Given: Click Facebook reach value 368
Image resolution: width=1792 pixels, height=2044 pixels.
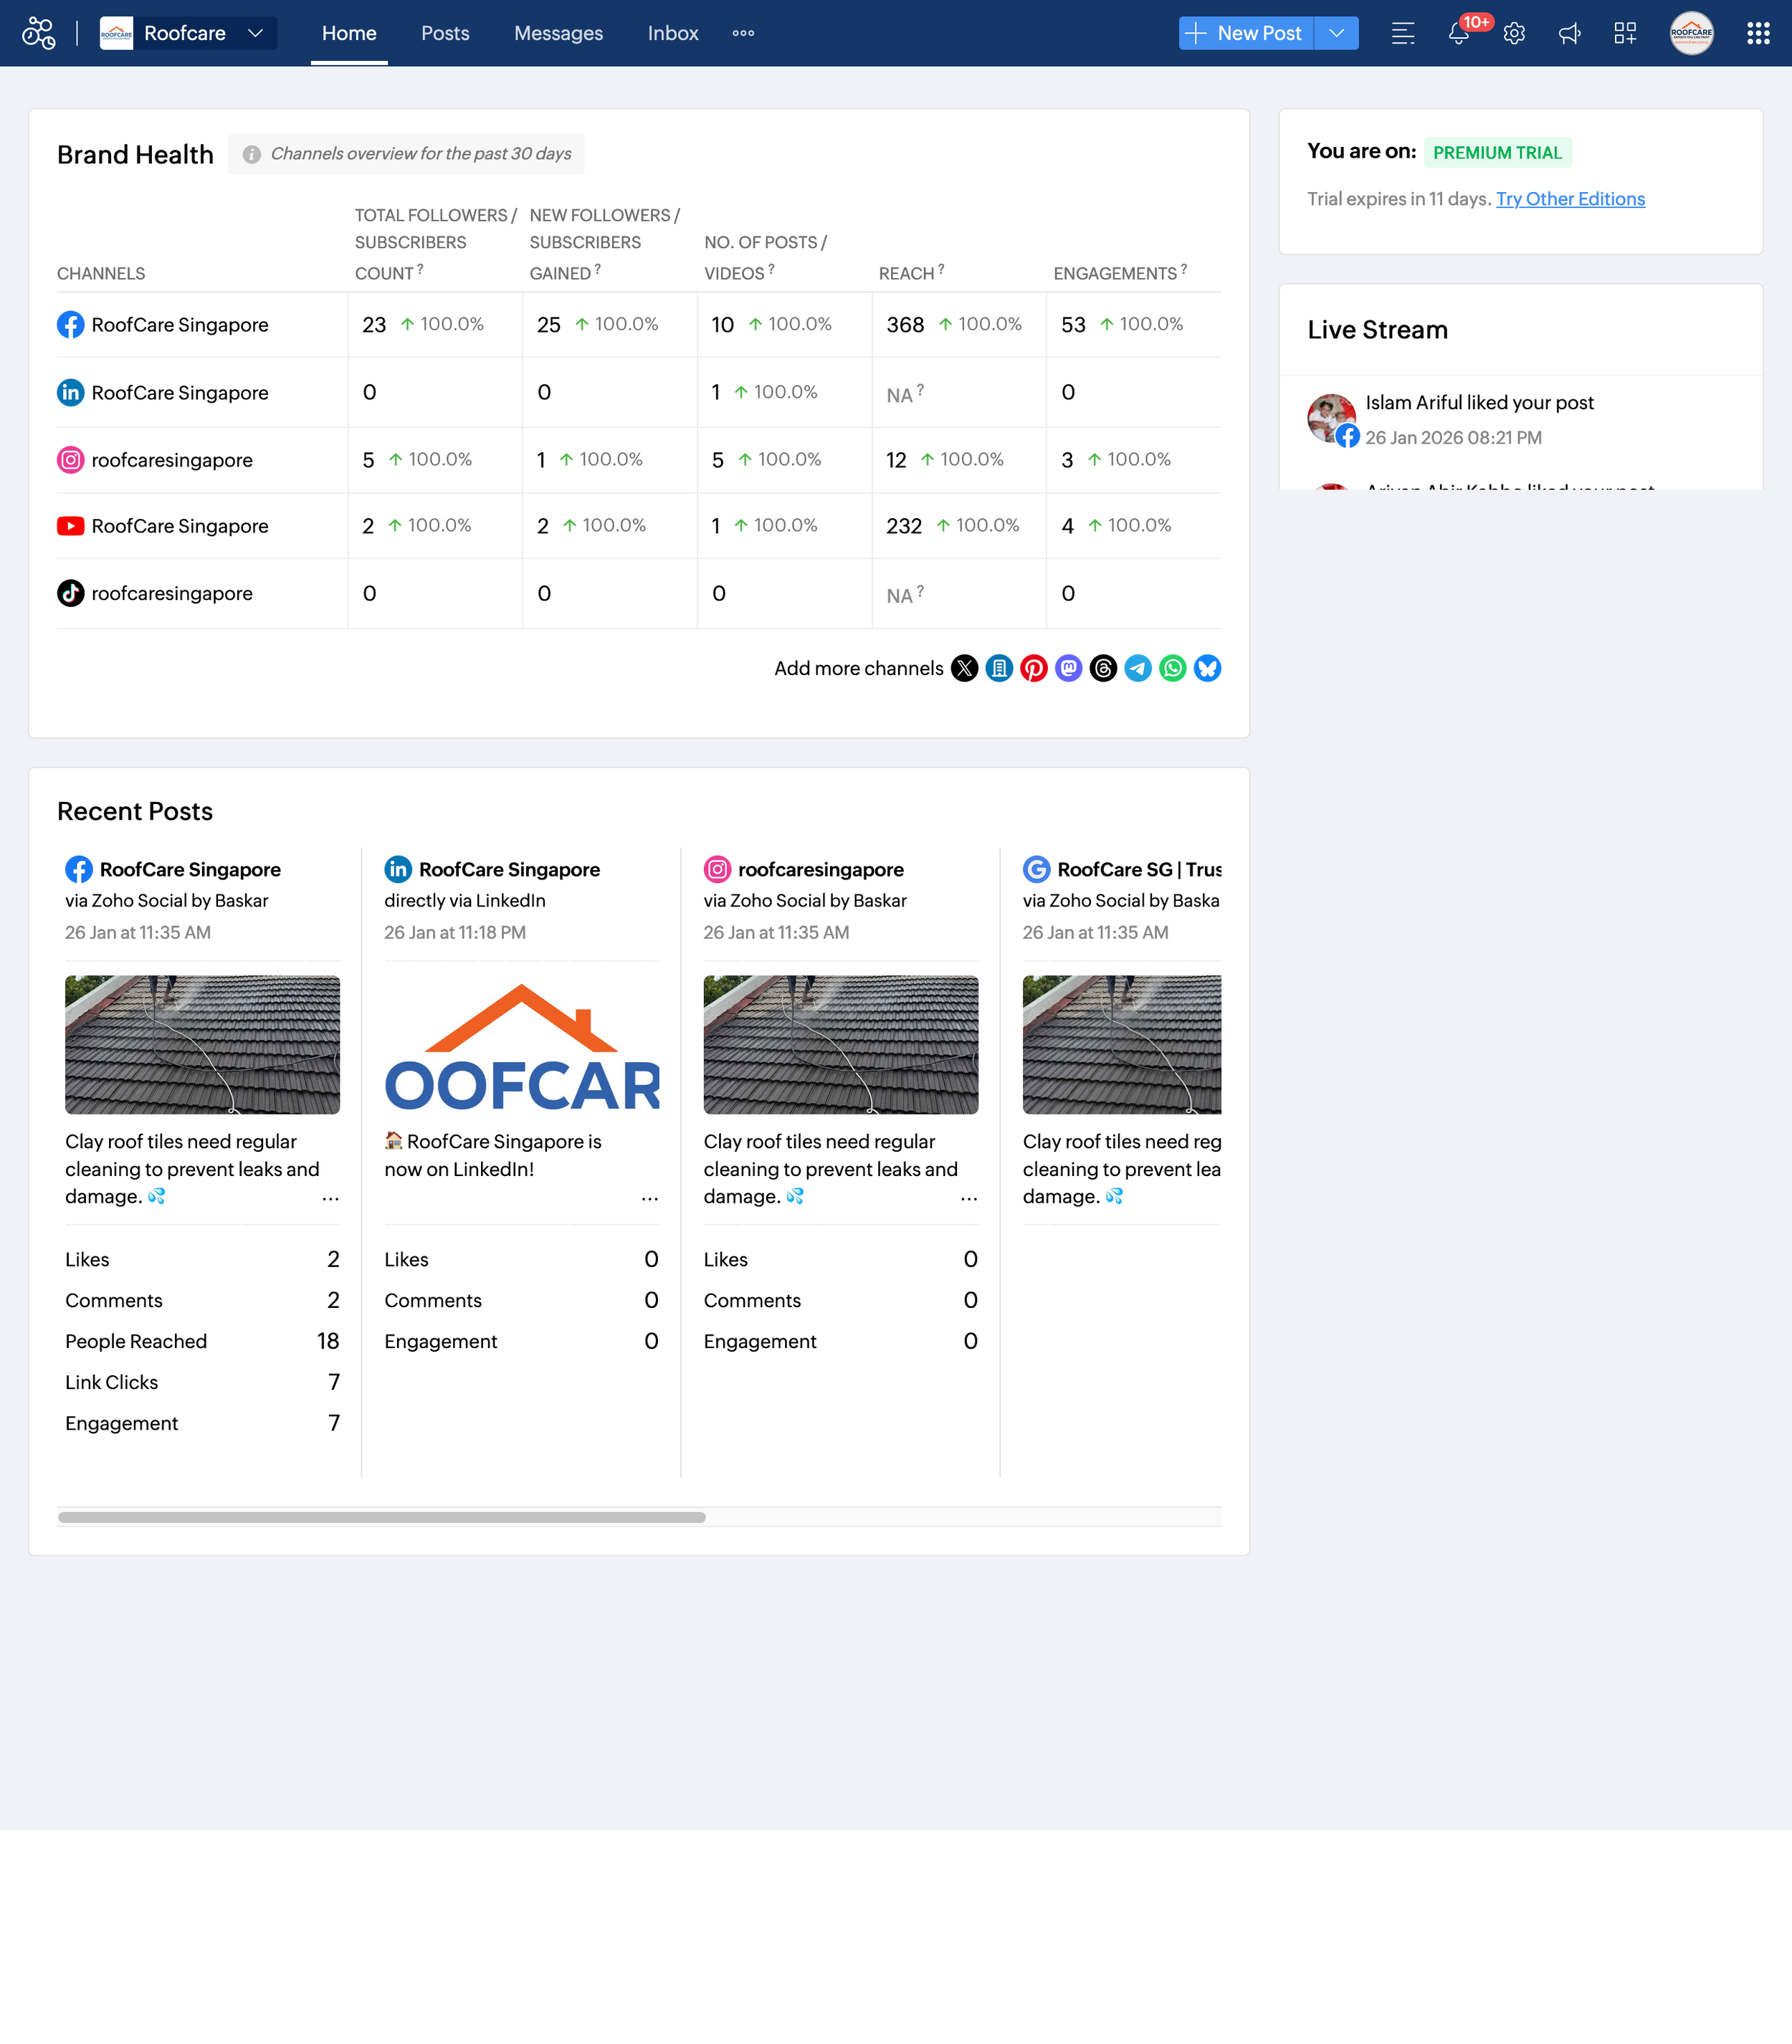Looking at the screenshot, I should [905, 324].
